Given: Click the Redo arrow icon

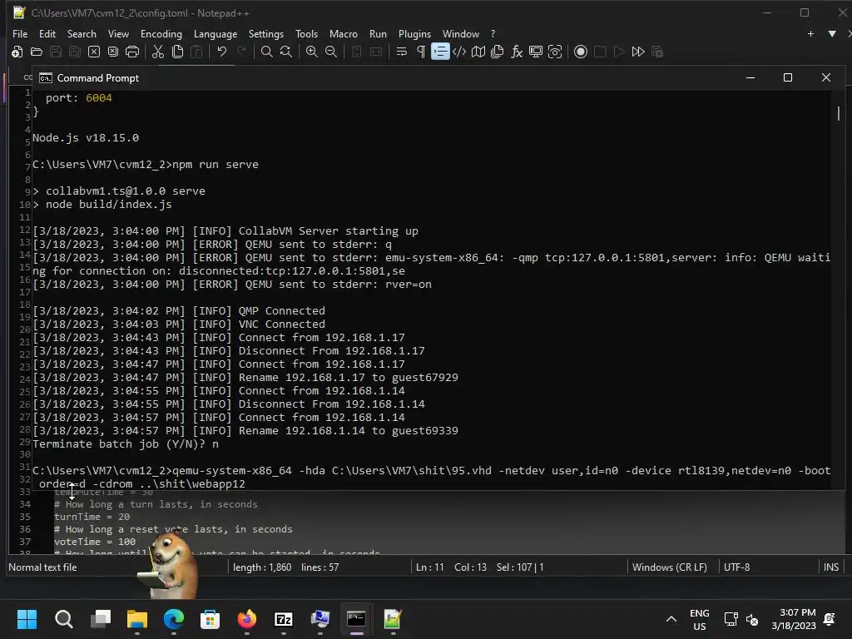Looking at the screenshot, I should pos(241,52).
